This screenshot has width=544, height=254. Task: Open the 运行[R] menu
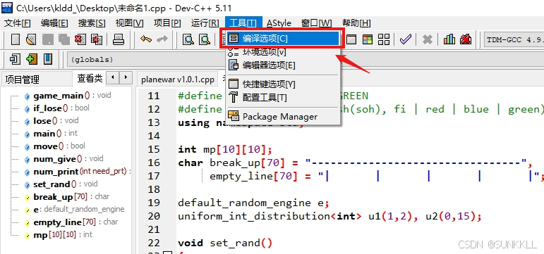pos(205,23)
